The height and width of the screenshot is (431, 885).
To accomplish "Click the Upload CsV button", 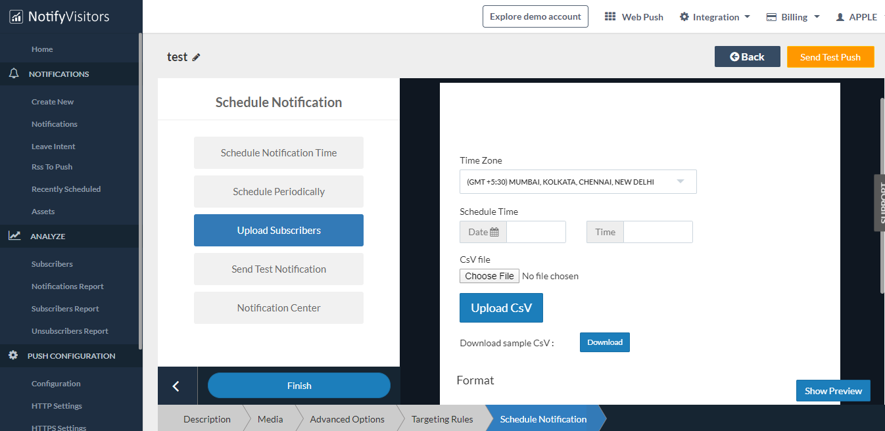I will [501, 307].
